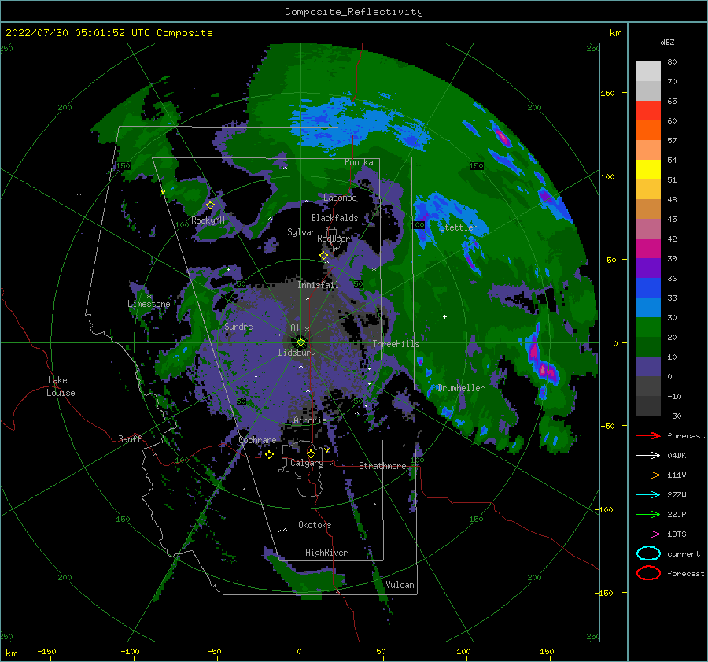Viewport: 708px width, 662px height.
Task: Click the 18TS legend label
Action: point(677,534)
